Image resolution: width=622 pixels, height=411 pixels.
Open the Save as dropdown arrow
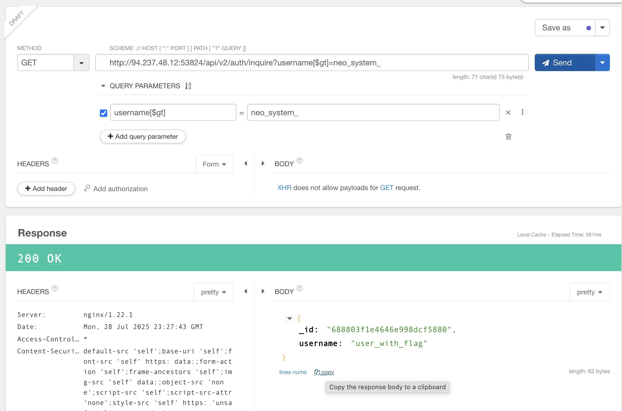coord(602,28)
